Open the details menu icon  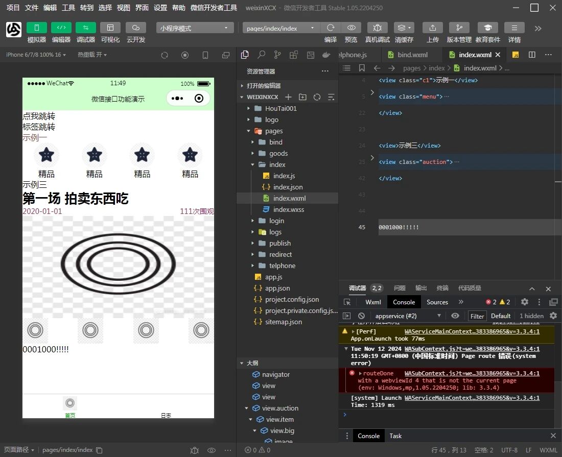click(514, 28)
